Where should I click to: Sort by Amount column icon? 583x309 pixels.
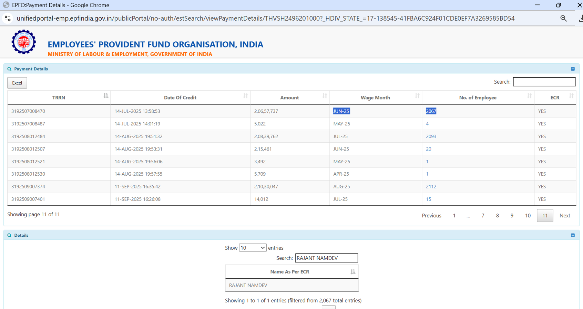coord(325,96)
